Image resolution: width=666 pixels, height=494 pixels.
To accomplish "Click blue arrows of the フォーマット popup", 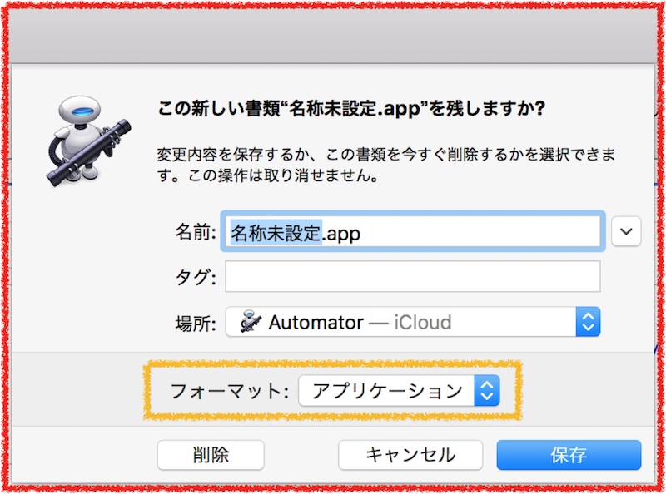I will pos(487,390).
